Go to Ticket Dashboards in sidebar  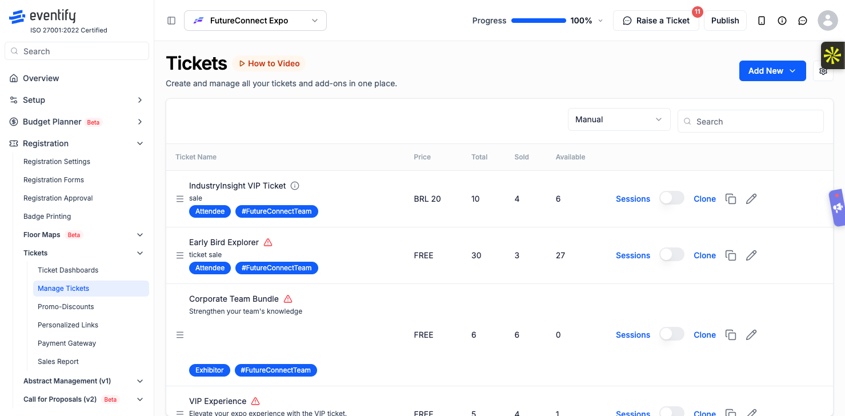[x=68, y=270]
